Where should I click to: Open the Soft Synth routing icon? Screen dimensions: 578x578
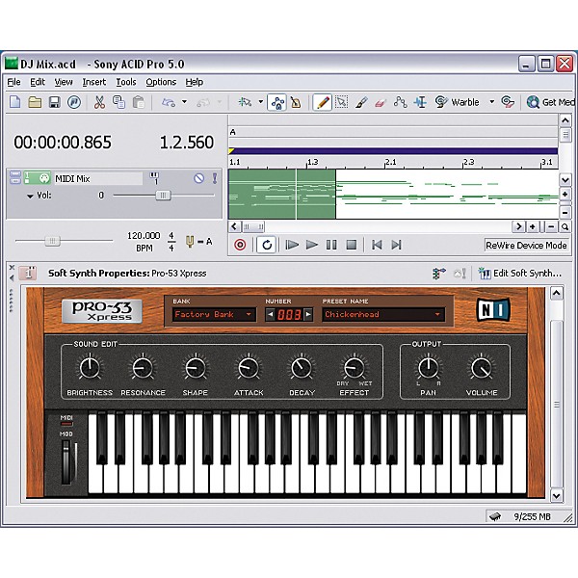(x=438, y=274)
